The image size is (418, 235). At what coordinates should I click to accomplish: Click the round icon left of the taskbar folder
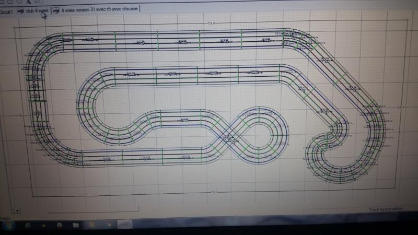tap(59, 225)
